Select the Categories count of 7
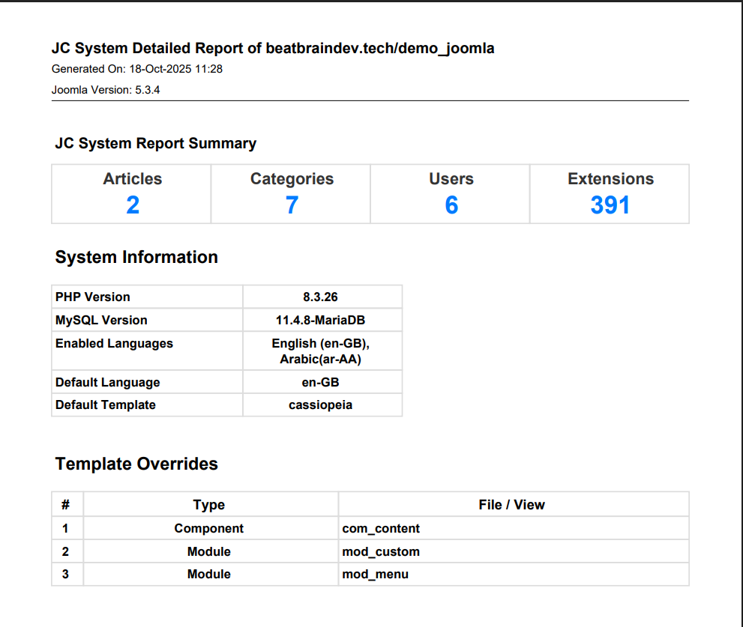This screenshot has height=627, width=743. click(292, 205)
